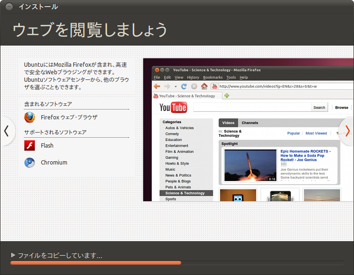
Task: Click the YouTube search input box
Action: (252, 107)
